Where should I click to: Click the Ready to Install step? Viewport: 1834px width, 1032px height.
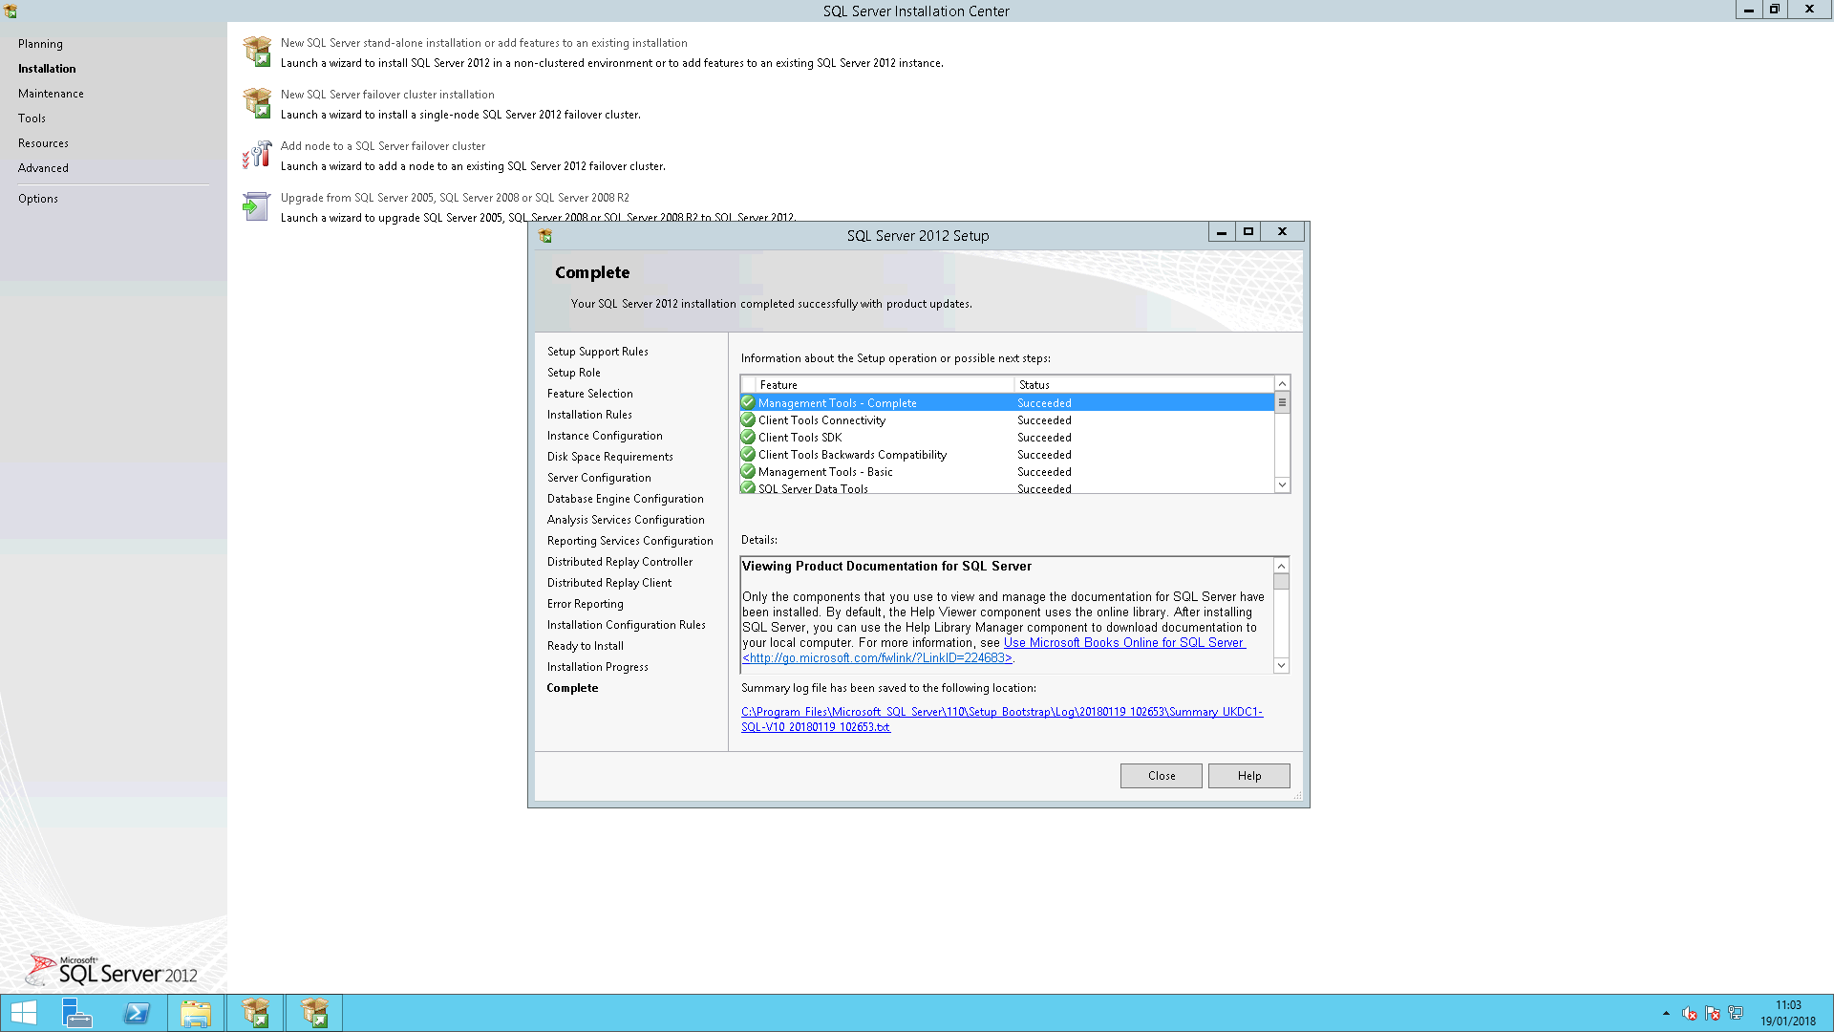[x=585, y=646]
